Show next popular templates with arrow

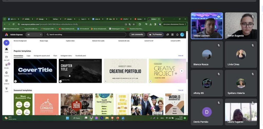pos(182,71)
